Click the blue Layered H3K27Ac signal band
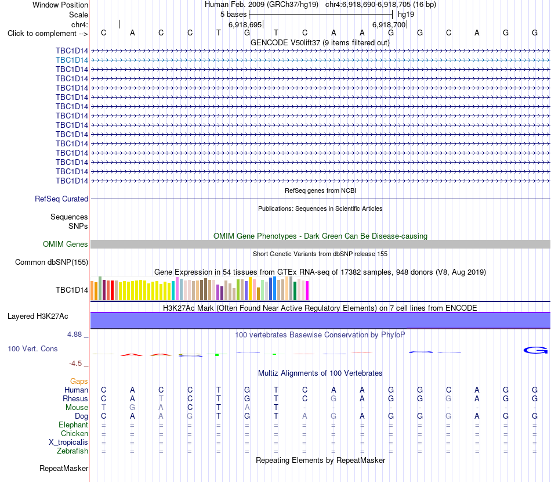 pyautogui.click(x=320, y=321)
